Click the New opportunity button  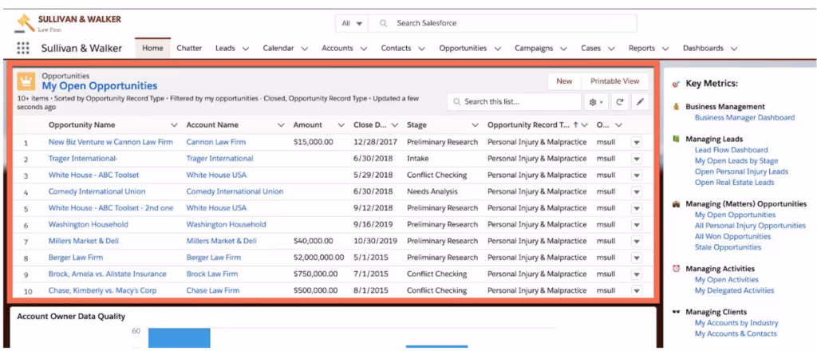(564, 81)
